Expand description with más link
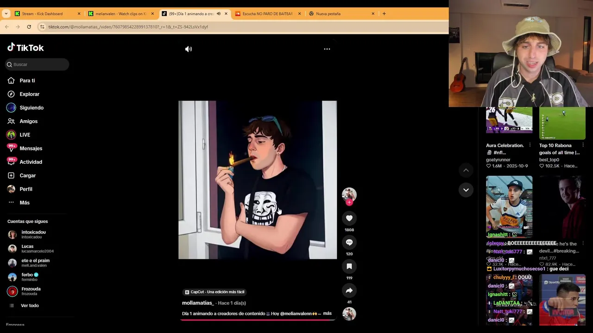Image resolution: width=593 pixels, height=333 pixels. [327, 314]
